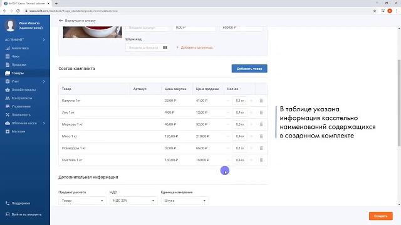The height and width of the screenshot is (225, 401).
Task: Click Помидоры 1 кг product name
Action: pos(74,148)
